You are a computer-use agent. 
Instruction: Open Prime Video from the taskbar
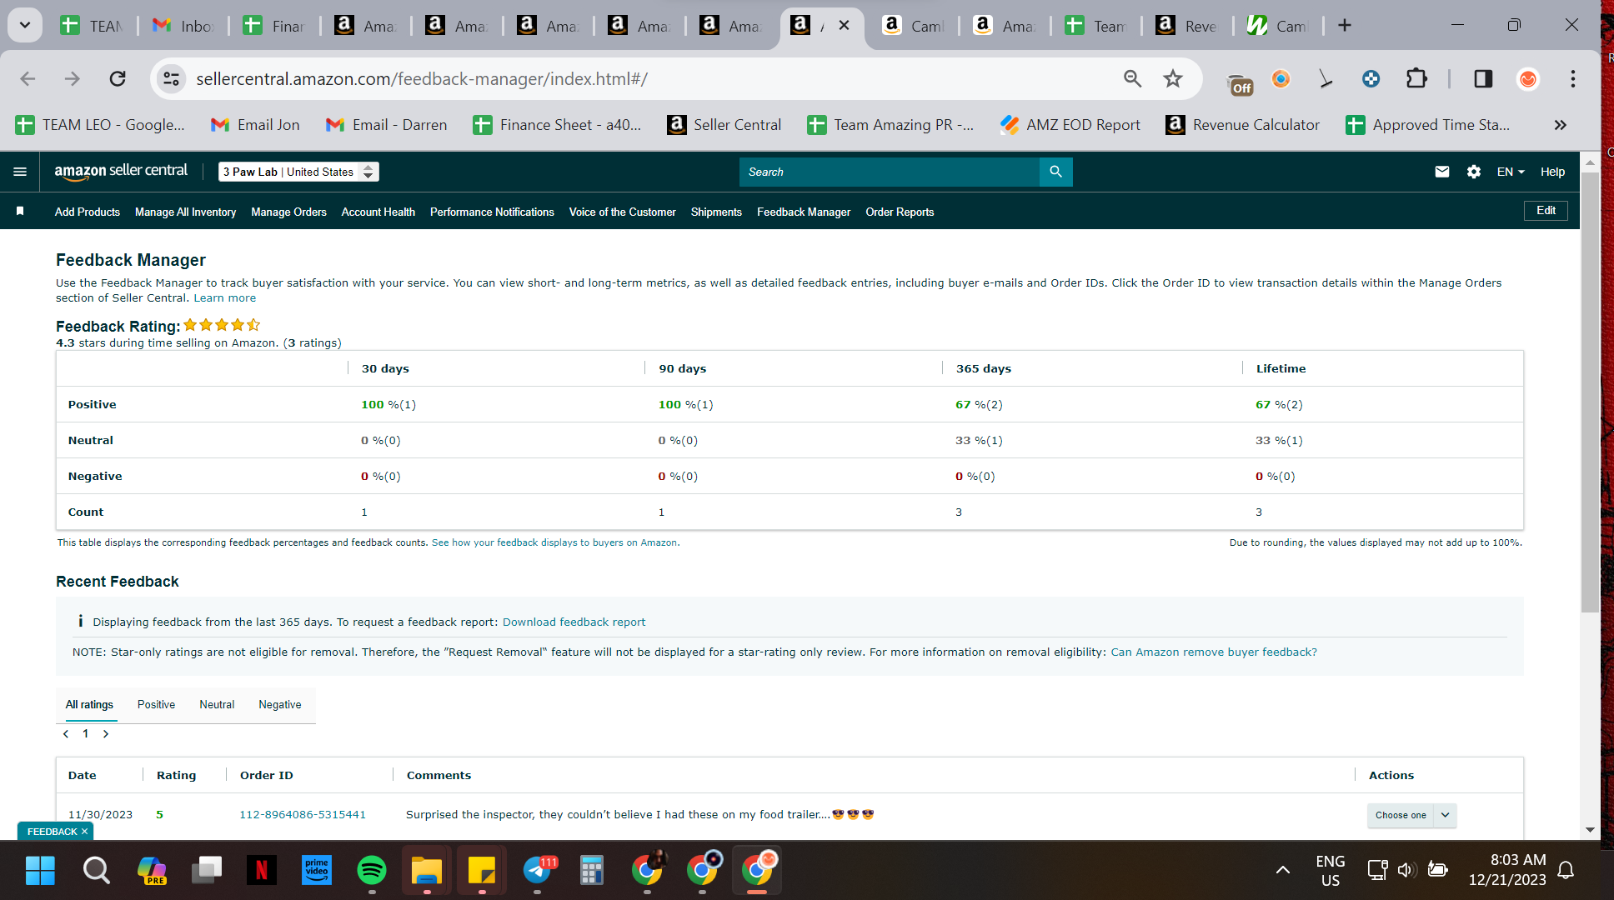tap(316, 871)
